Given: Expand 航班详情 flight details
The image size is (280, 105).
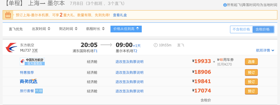Looking at the screenshot, I should (x=265, y=50).
